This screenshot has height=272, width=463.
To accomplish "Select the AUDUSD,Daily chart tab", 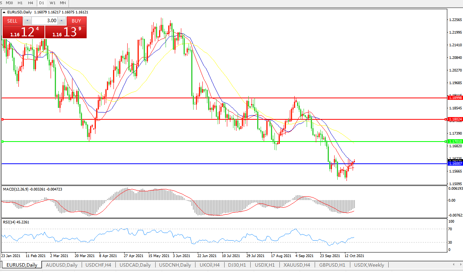I will click(61, 265).
